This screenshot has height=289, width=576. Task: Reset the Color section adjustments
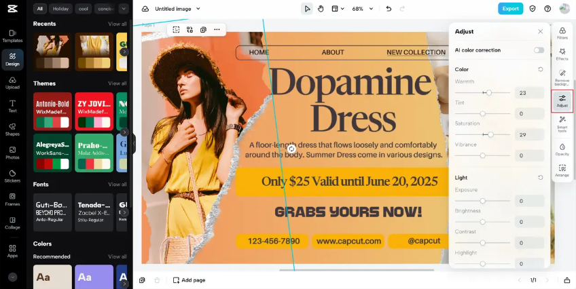541,69
